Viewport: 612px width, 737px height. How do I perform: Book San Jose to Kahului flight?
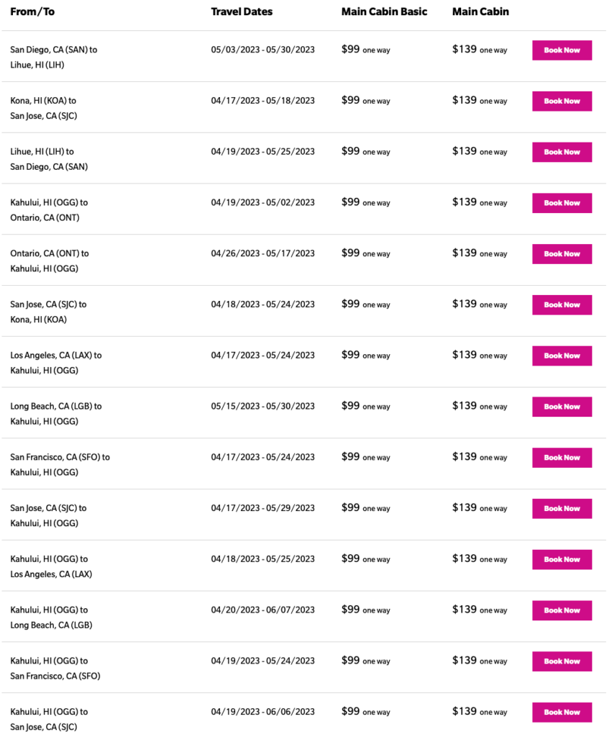562,508
